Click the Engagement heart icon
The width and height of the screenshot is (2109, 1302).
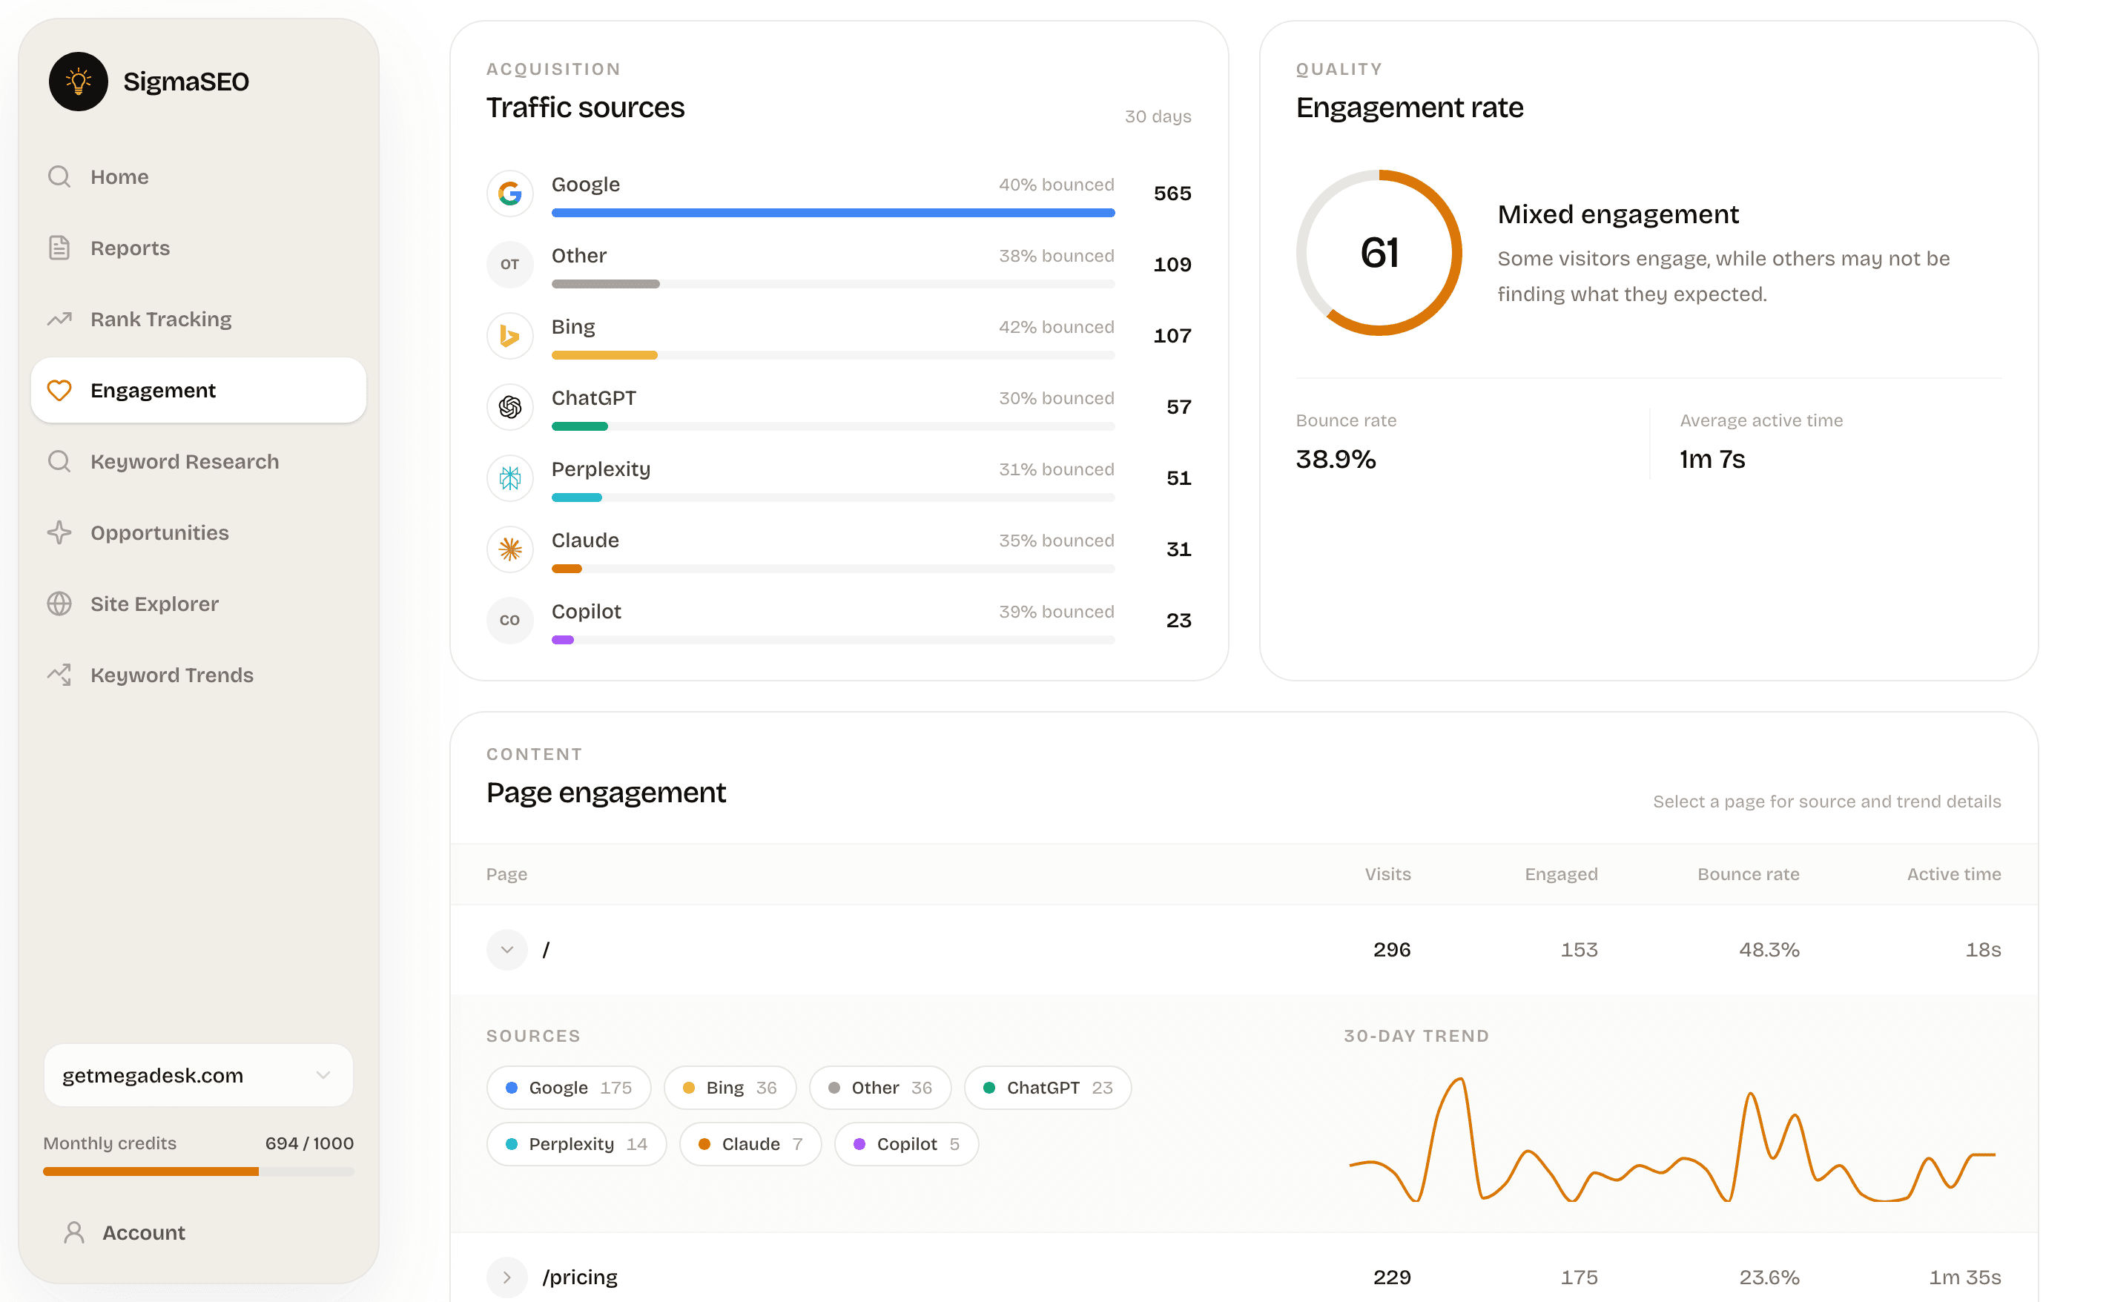click(x=59, y=390)
